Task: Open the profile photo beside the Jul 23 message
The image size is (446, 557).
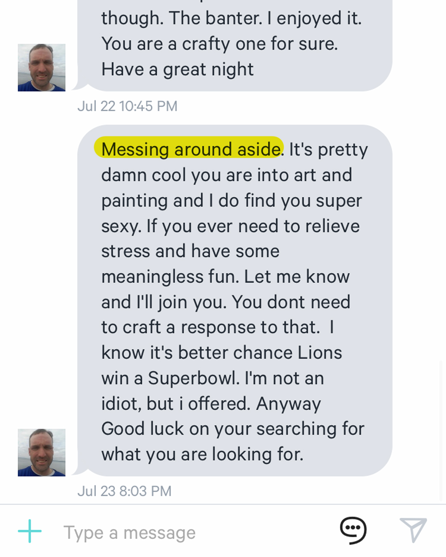Action: 41,453
